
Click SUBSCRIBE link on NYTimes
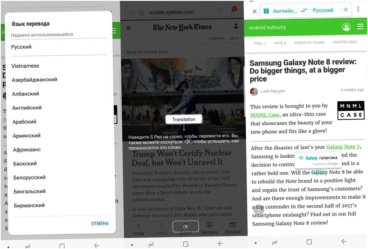[x=216, y=38]
